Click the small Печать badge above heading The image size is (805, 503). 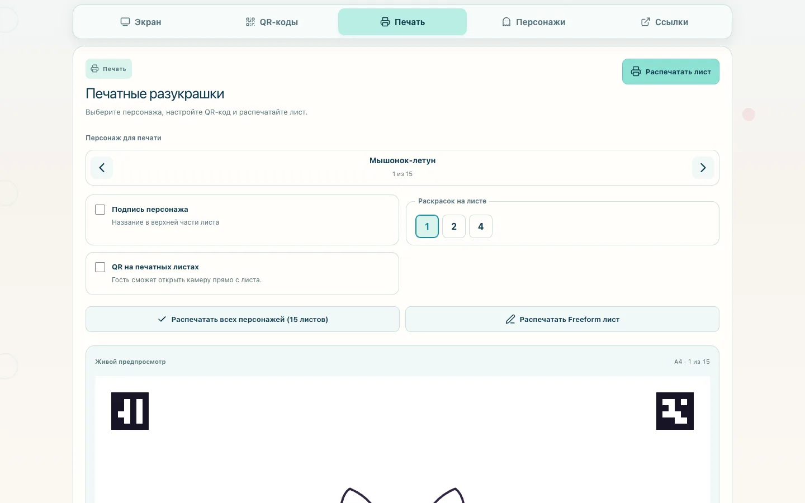[108, 69]
